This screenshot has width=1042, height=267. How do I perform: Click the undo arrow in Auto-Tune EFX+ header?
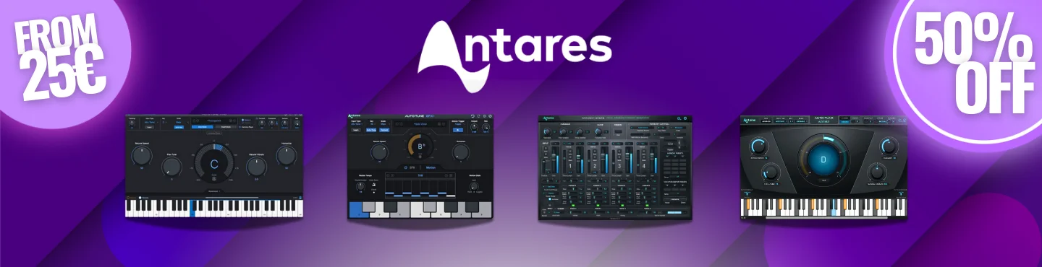[472, 116]
